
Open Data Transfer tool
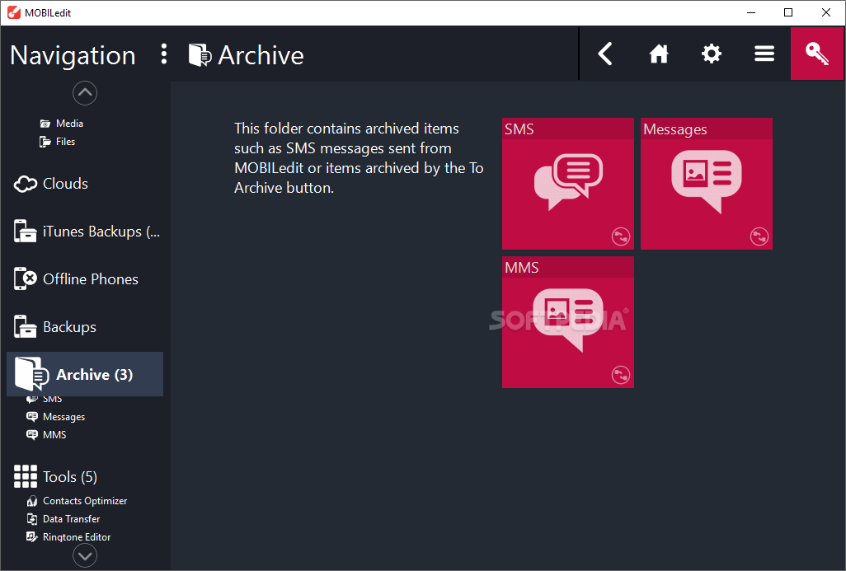pyautogui.click(x=63, y=519)
